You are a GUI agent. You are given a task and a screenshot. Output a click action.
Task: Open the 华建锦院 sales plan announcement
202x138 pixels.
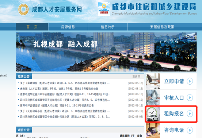click(x=65, y=83)
